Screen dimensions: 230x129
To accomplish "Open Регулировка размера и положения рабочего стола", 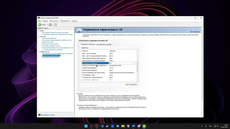I will tap(58, 48).
